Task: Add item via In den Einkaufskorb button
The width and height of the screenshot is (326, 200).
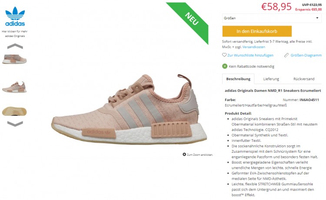Action: pos(257,31)
